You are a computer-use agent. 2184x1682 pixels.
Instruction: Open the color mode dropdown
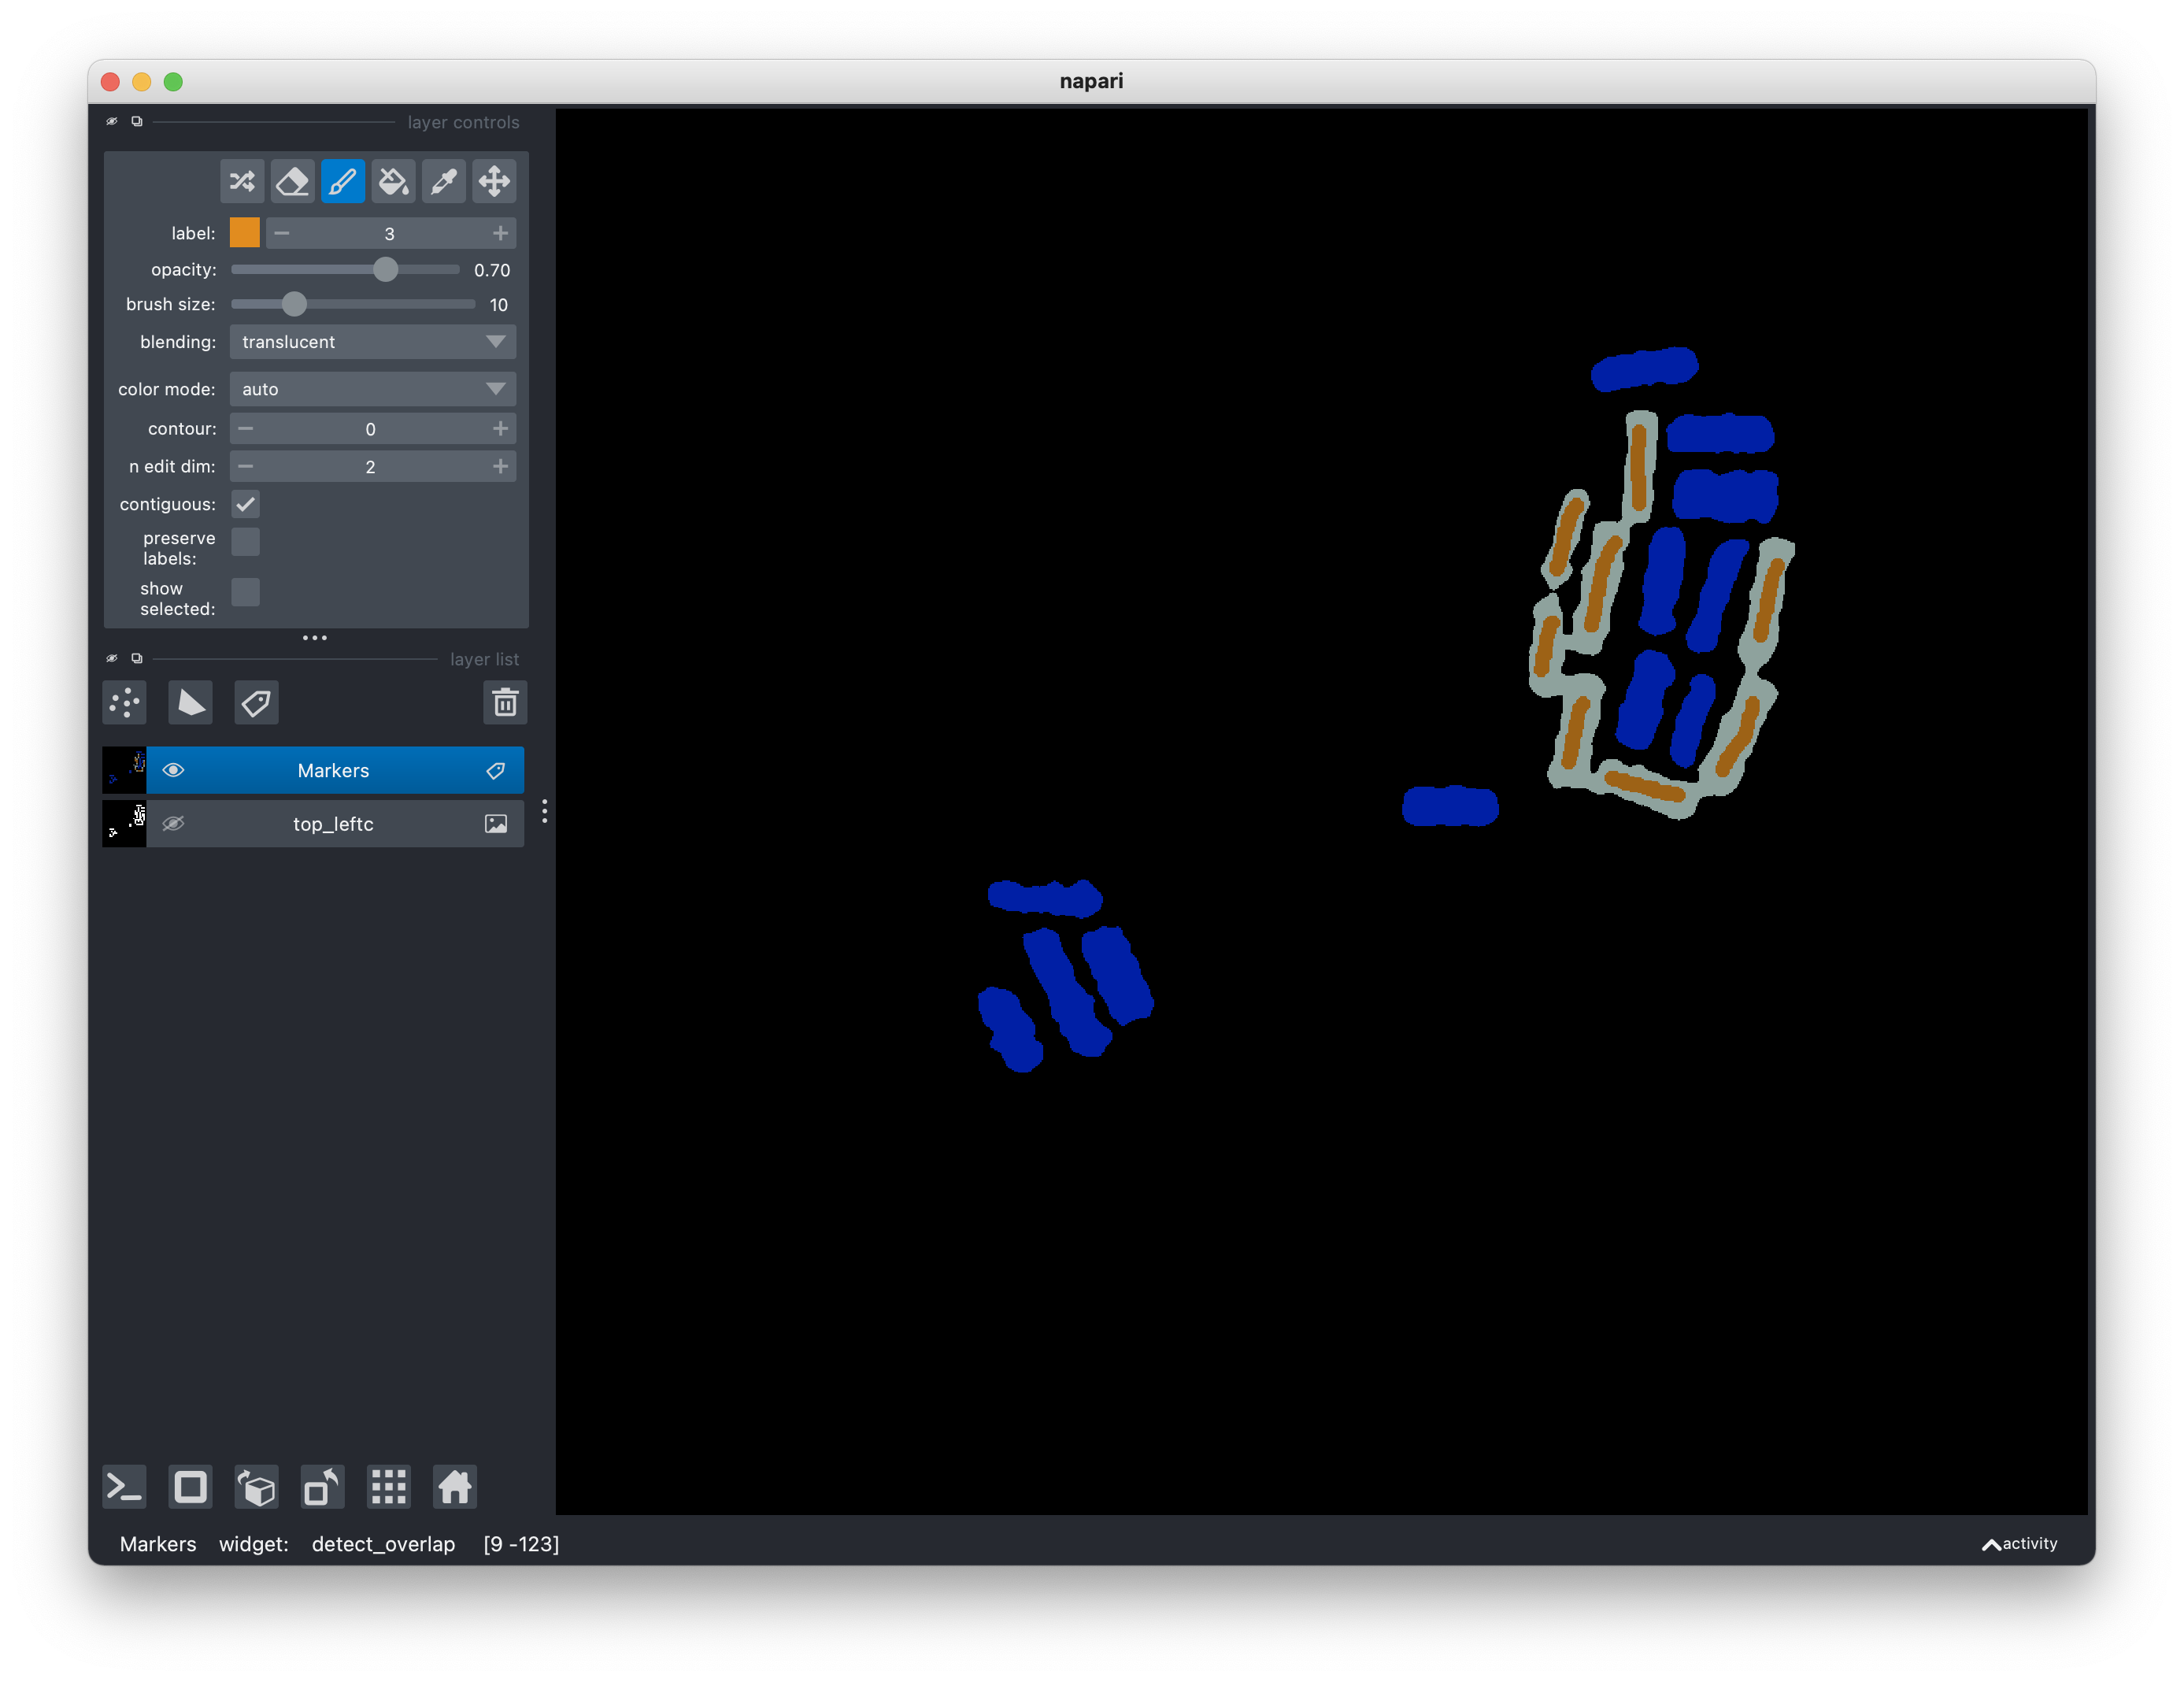(x=372, y=389)
